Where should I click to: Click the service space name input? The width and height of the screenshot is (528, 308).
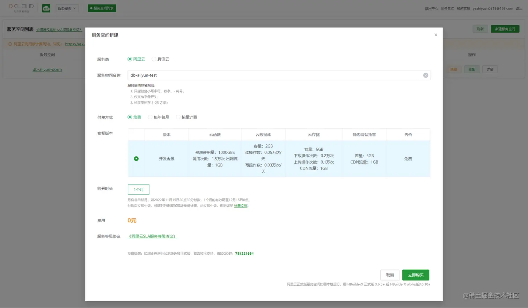(x=279, y=75)
